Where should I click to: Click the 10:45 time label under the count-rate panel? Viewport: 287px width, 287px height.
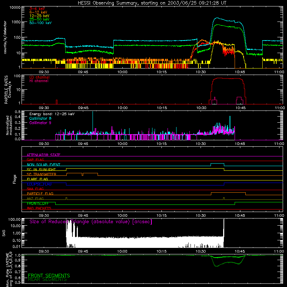tap(240, 72)
